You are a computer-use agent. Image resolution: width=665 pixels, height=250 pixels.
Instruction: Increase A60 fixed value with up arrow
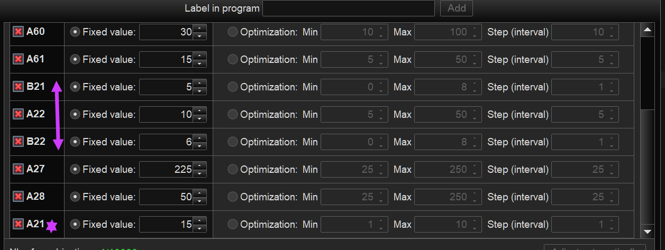click(x=199, y=28)
